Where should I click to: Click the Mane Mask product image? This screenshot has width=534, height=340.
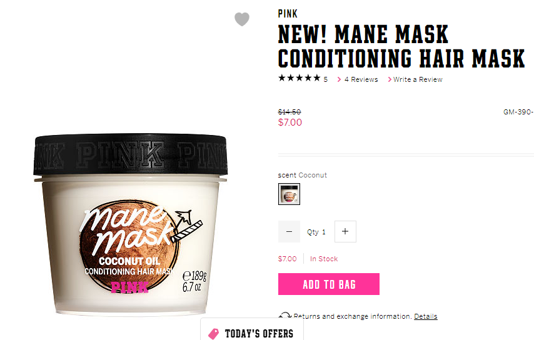(x=131, y=224)
